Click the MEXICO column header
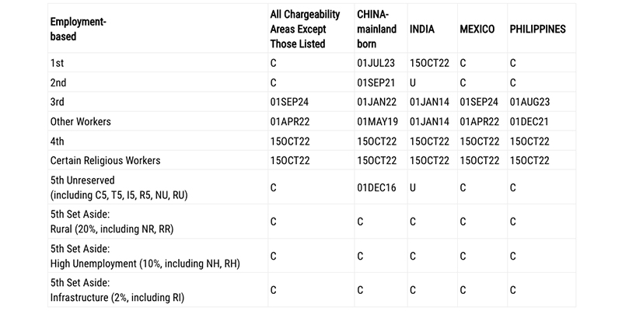 (477, 29)
